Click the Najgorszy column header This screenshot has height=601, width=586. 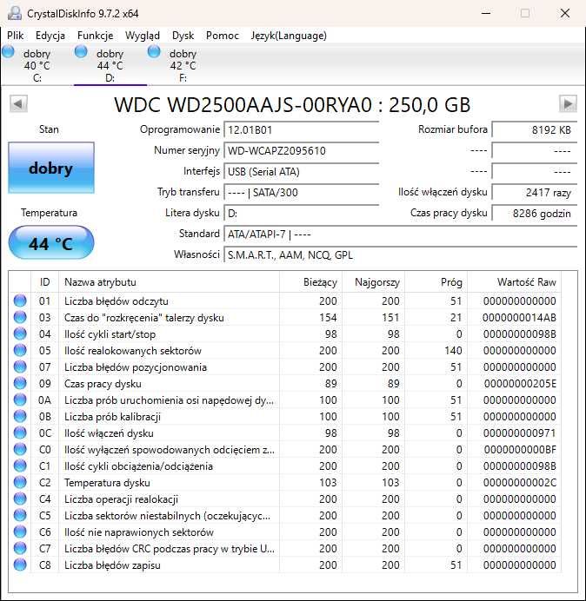[373, 282]
